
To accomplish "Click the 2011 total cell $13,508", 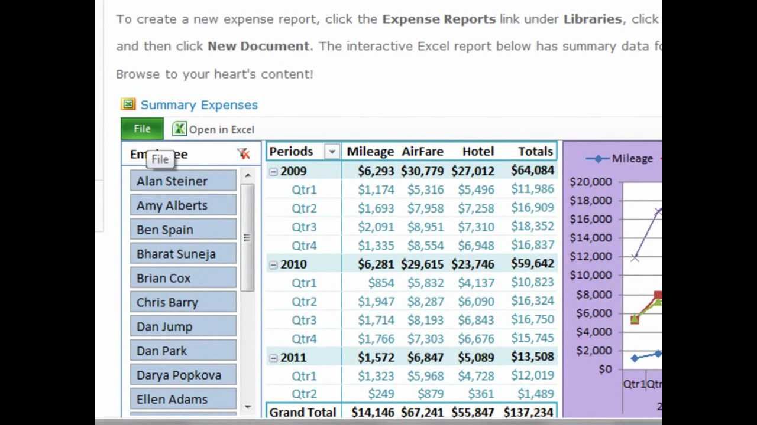I will tap(532, 357).
